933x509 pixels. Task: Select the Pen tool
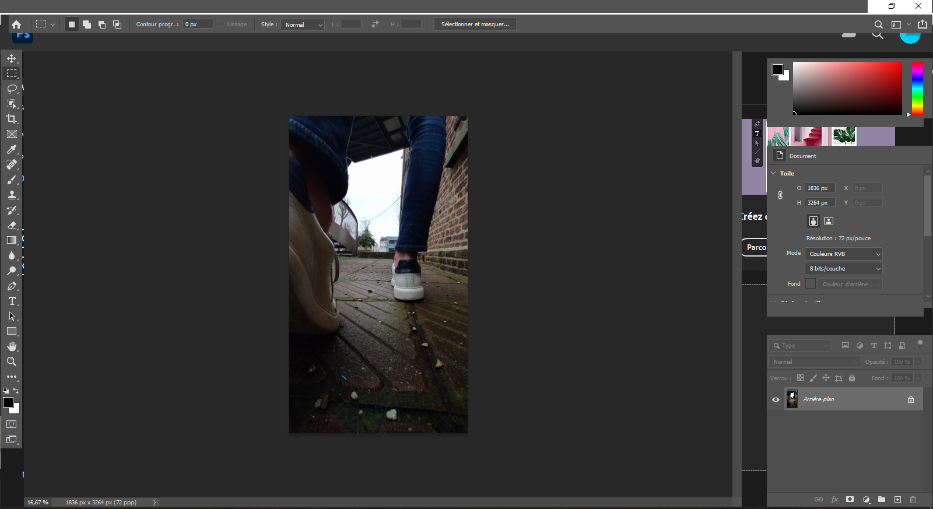coord(12,286)
